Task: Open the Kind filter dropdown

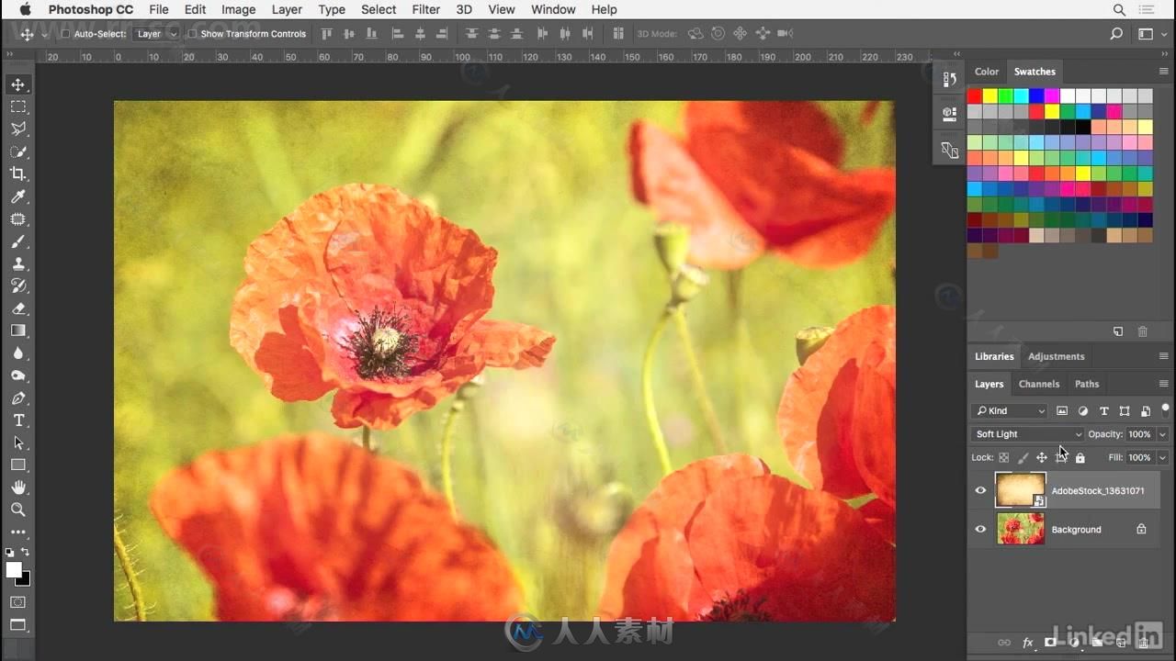Action: (x=1009, y=411)
